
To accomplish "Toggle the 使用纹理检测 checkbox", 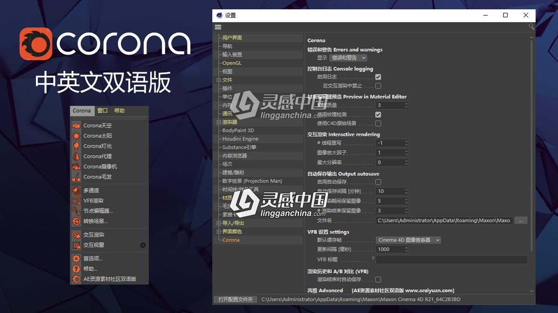I will 378,115.
